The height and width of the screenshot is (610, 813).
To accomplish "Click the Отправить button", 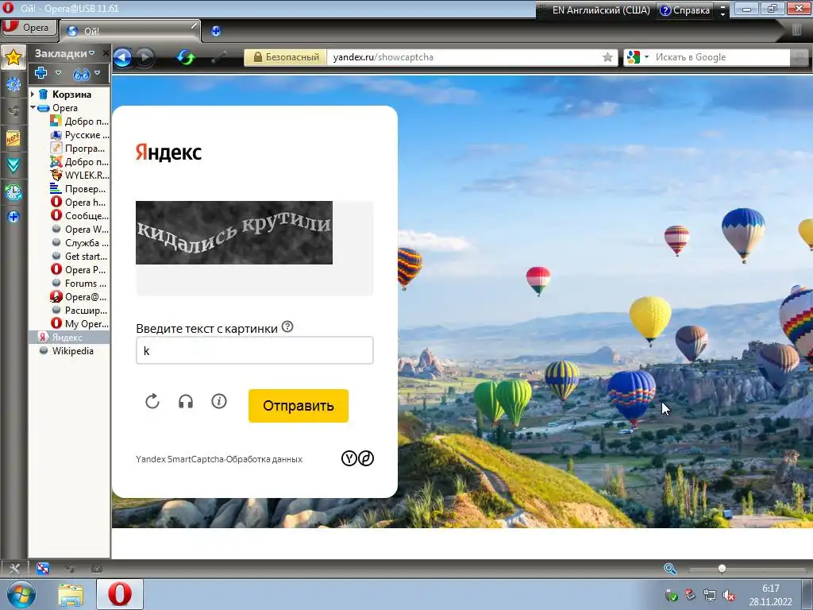I will 299,406.
